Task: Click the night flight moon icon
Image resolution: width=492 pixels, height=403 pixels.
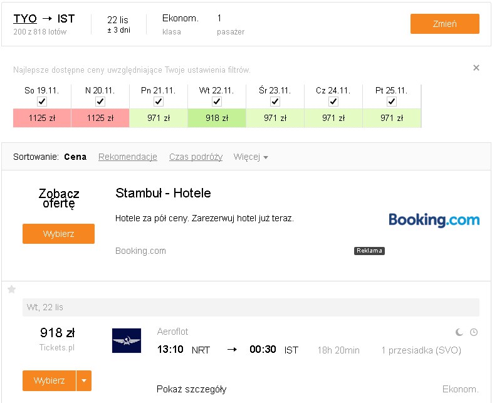Action: (x=459, y=332)
